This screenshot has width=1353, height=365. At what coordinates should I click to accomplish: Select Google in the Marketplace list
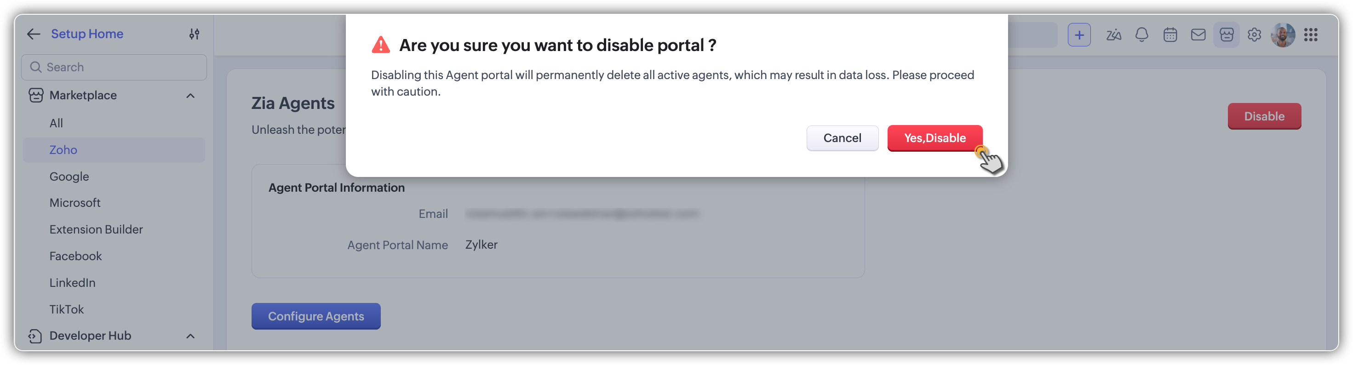coord(69,177)
